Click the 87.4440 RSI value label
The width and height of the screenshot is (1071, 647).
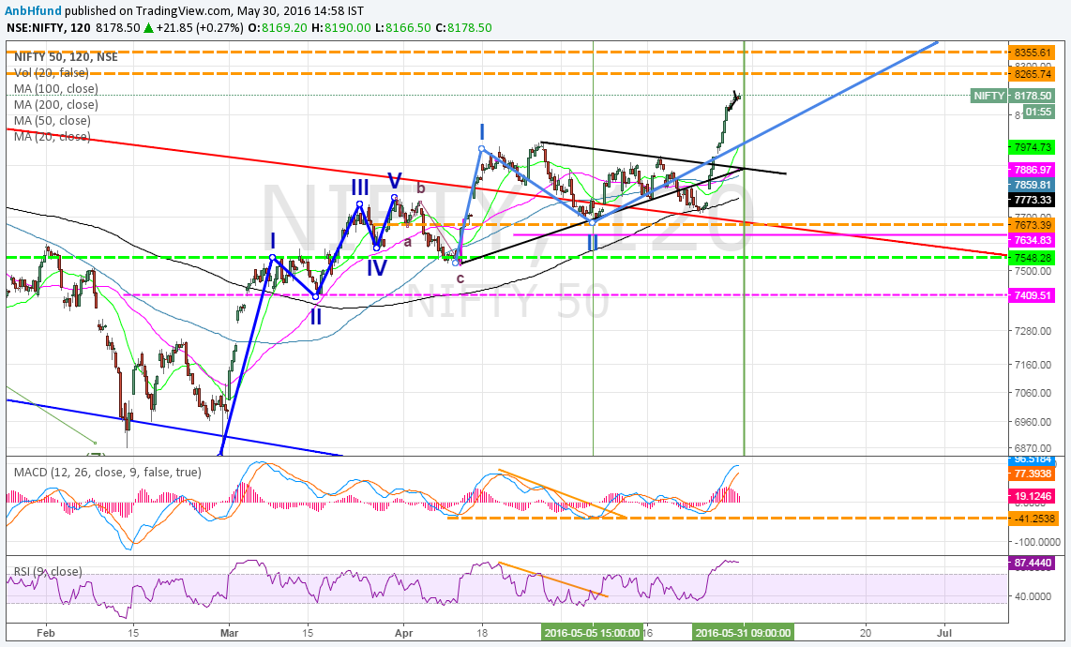pos(1032,563)
